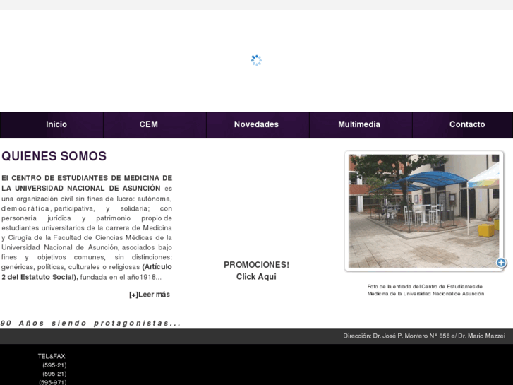Click the PROMOCIONES! Click Aqui link
The height and width of the screenshot is (385, 513).
click(x=256, y=271)
